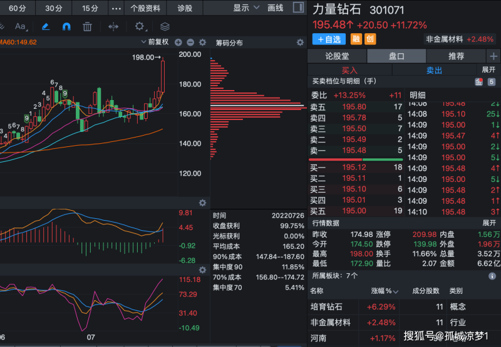Screen dimensions: 501x347
Task: Open the 盘口 tab
Action: tap(396, 56)
